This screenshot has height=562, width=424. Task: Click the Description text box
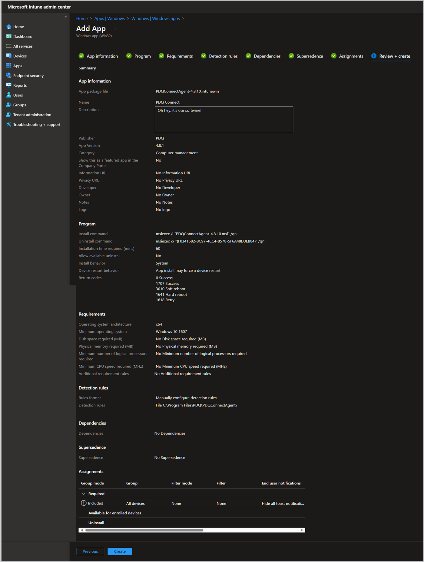[x=224, y=120]
